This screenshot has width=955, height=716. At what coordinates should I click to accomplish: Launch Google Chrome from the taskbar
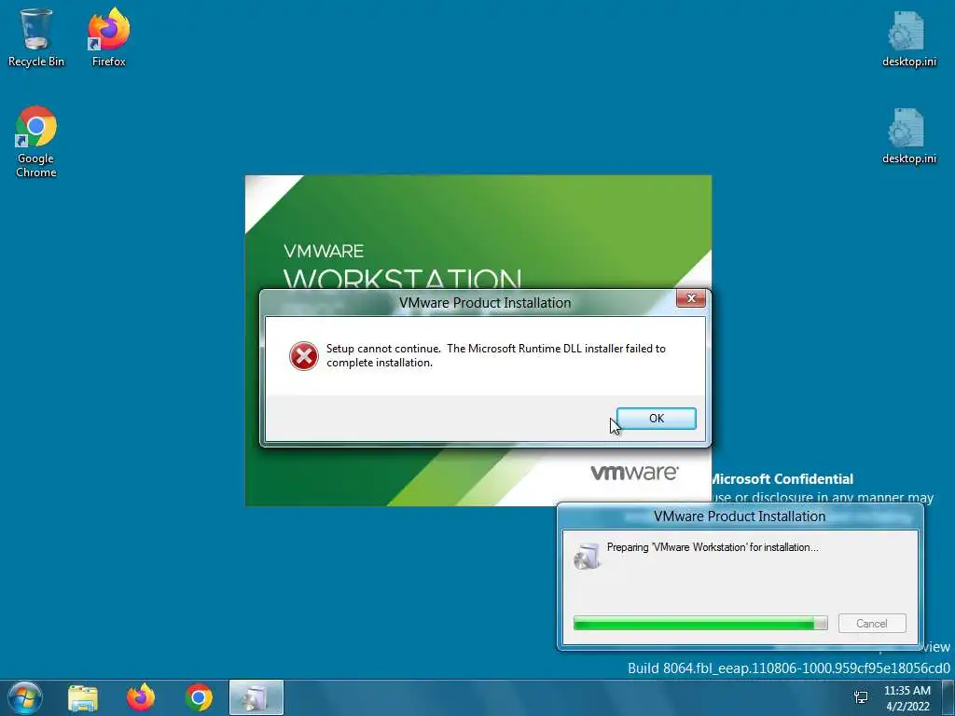point(199,697)
